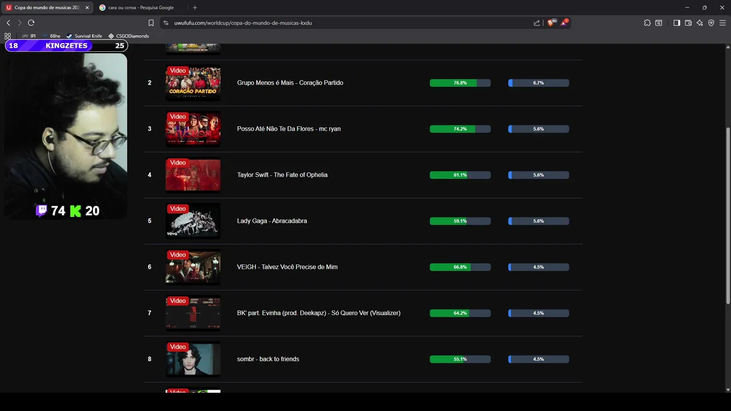Click the 61.1% green bar for Taylor Swift
731x411 pixels.
coord(460,175)
